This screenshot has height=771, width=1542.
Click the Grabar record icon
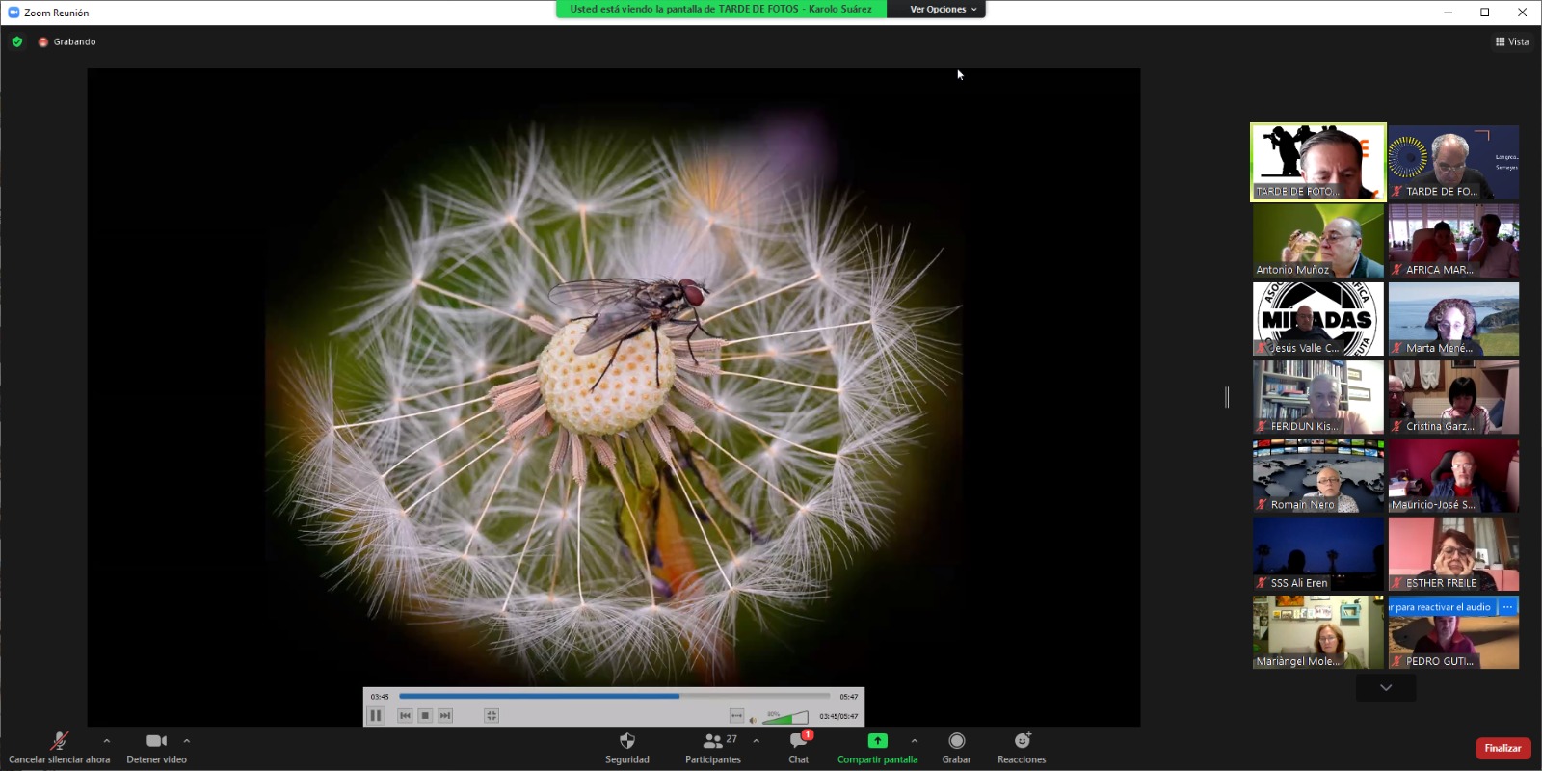coord(956,740)
